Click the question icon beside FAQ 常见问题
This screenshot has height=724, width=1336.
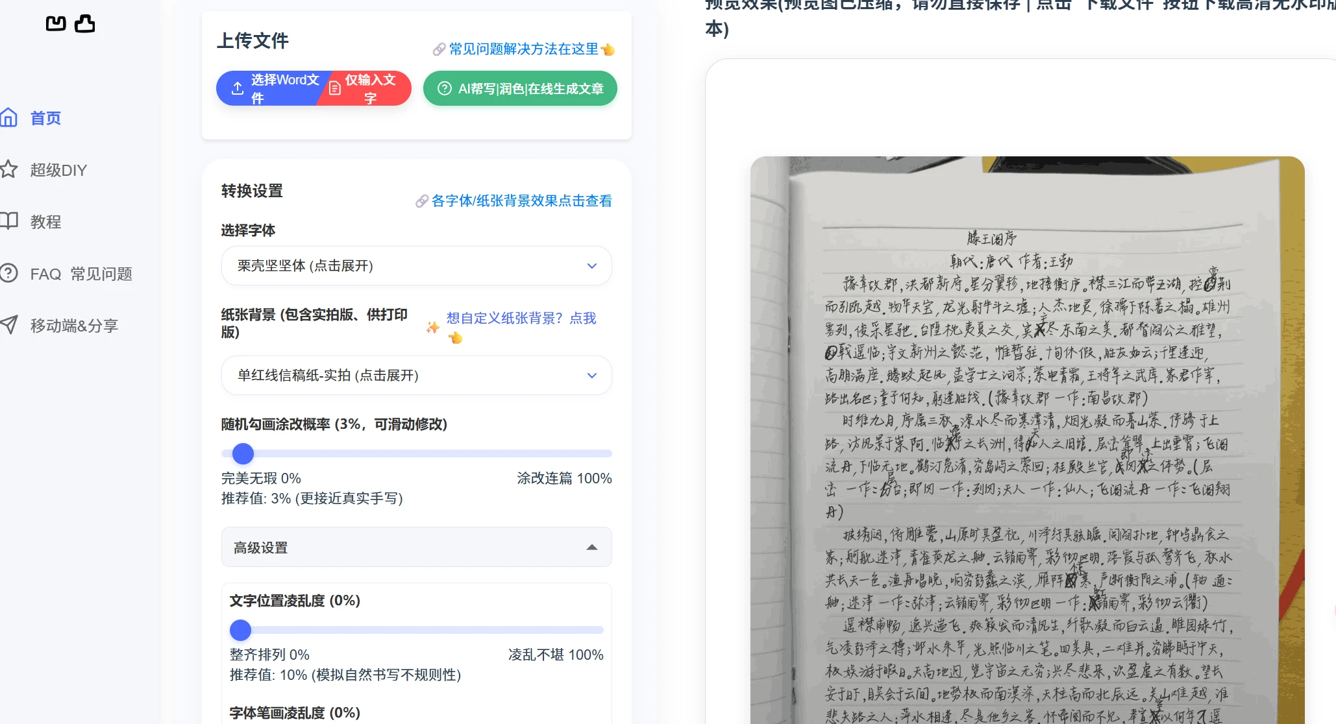(8, 273)
